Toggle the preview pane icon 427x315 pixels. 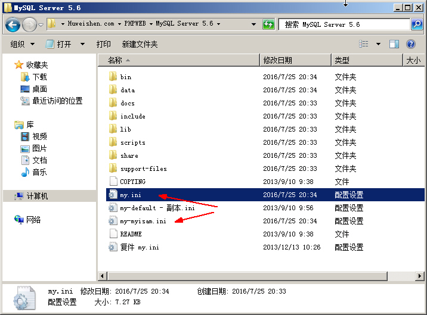394,44
